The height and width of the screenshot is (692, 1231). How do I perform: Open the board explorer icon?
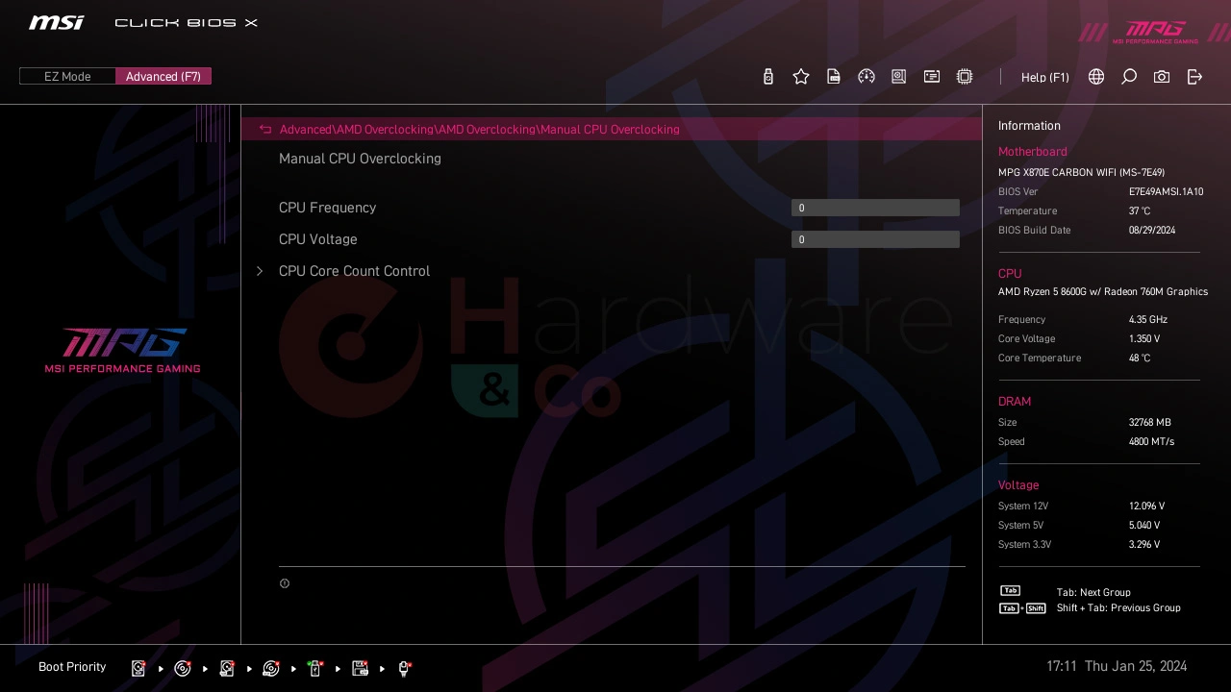point(899,77)
